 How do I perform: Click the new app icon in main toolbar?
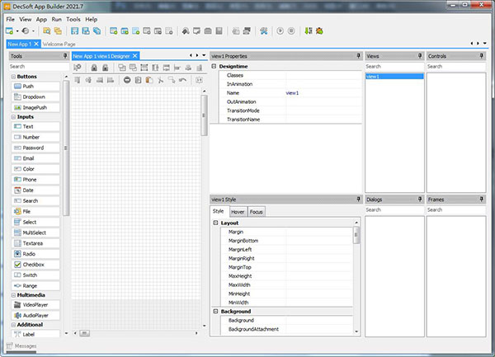pyautogui.click(x=9, y=31)
